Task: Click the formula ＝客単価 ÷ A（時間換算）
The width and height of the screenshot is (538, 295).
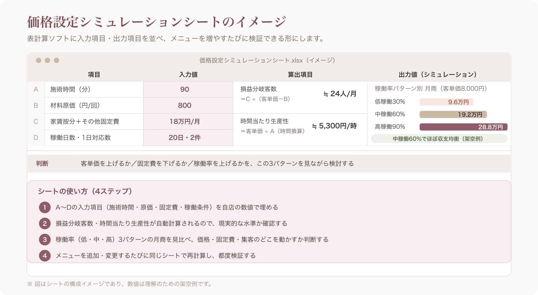Action: (273, 131)
